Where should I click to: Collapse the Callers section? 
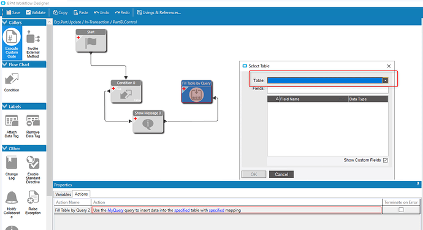(5, 23)
